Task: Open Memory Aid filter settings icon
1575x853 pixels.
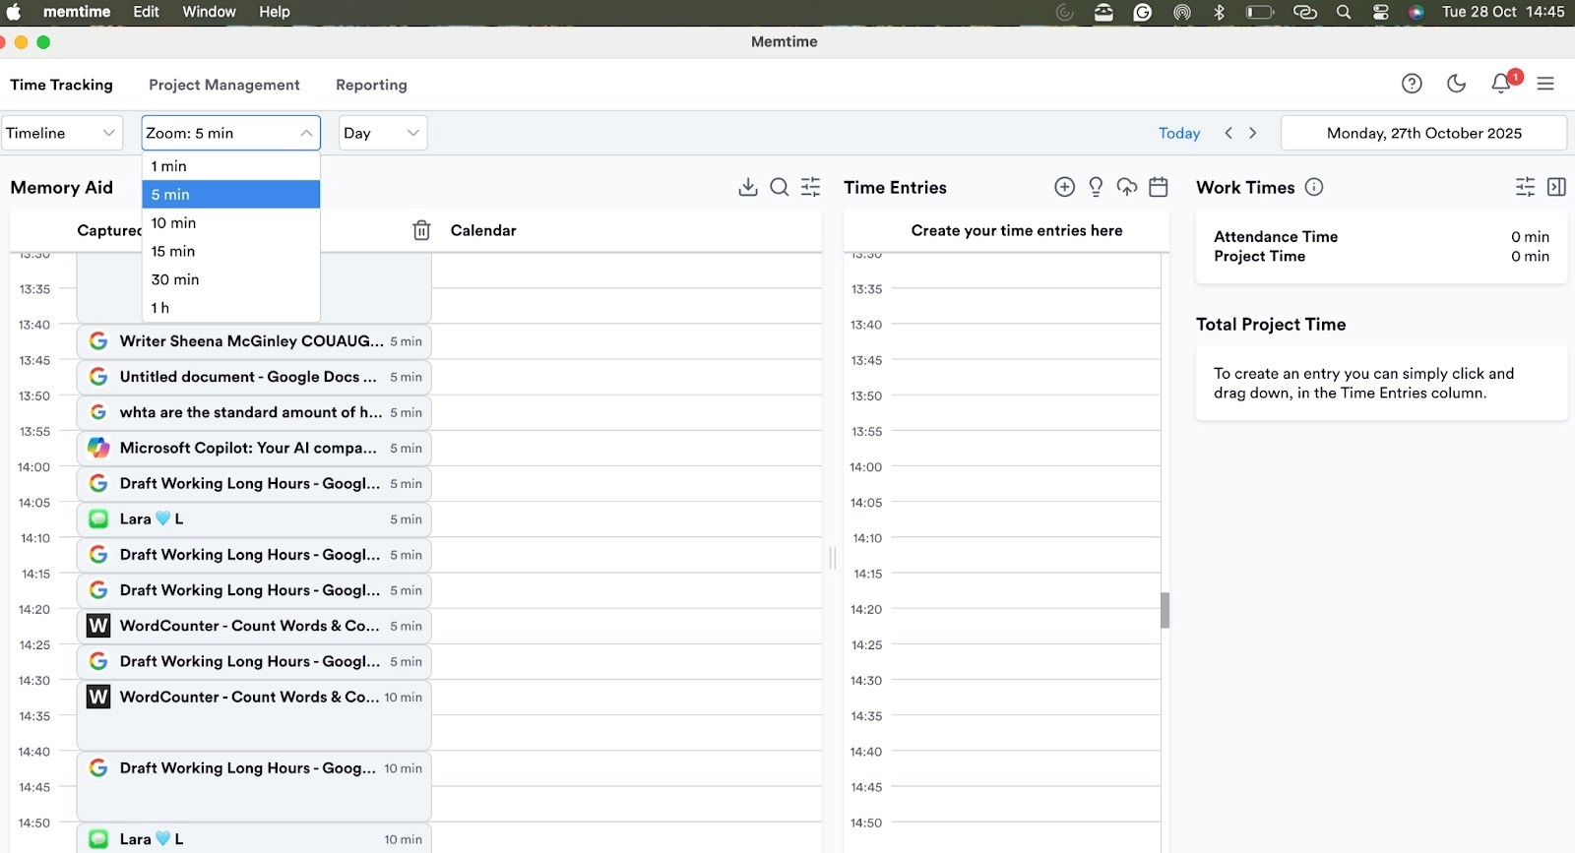Action: (x=810, y=187)
